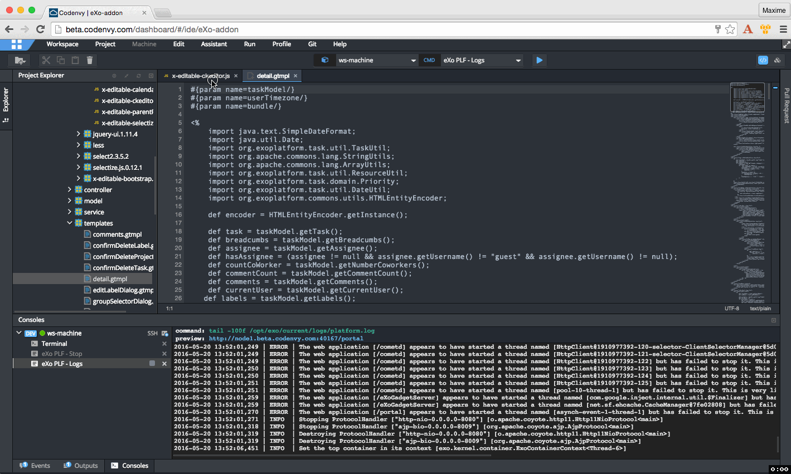Open the Chrome hamburger menu
Screen dimensions: 791x474
point(783,30)
